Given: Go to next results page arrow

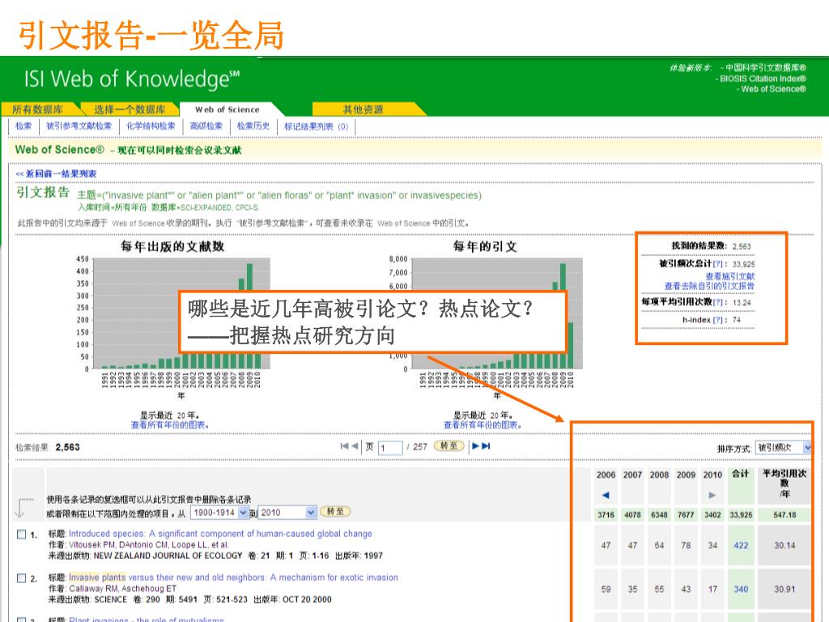Looking at the screenshot, I should 475,446.
